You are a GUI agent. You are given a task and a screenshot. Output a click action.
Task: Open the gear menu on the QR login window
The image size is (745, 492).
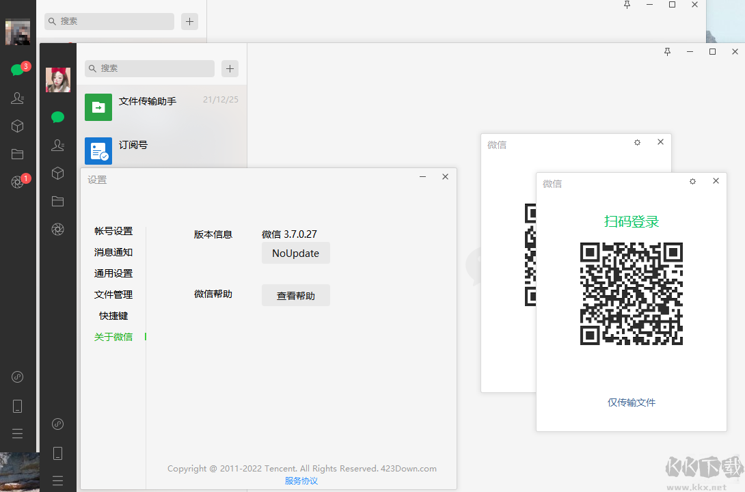[x=692, y=181]
